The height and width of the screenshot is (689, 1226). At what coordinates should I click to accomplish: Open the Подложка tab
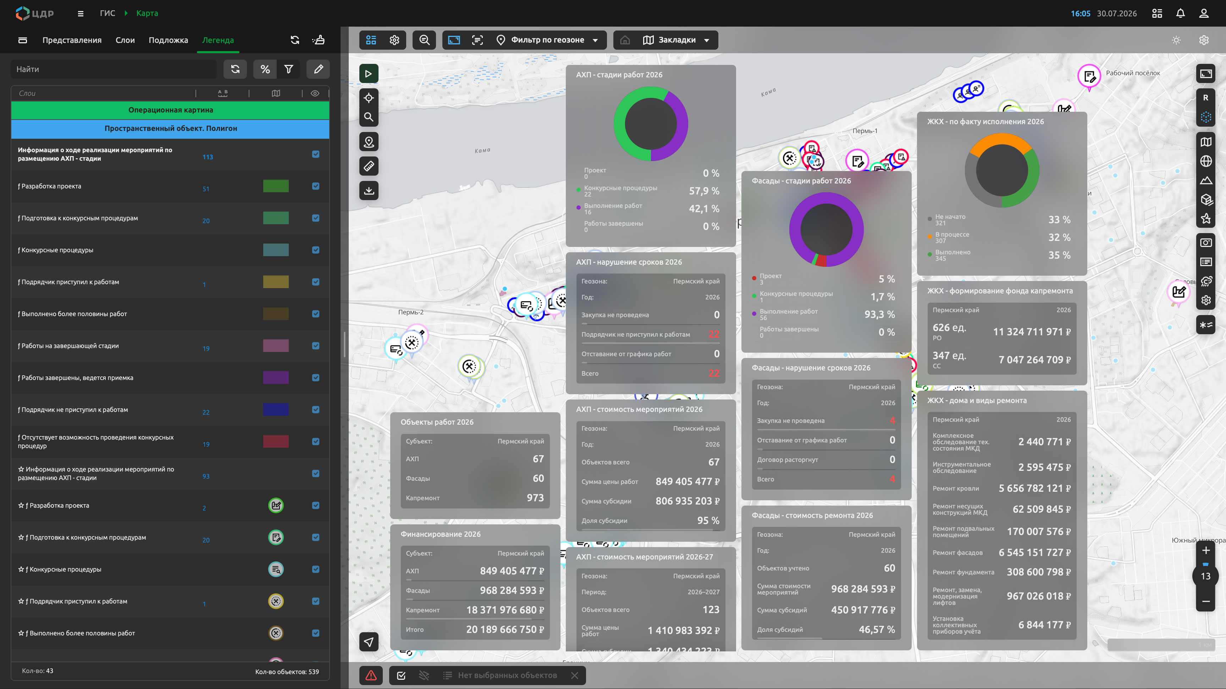(168, 40)
